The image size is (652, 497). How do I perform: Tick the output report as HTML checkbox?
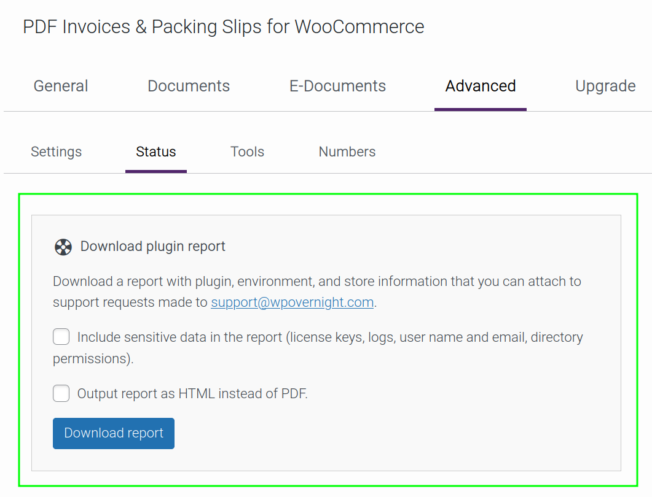tap(61, 393)
